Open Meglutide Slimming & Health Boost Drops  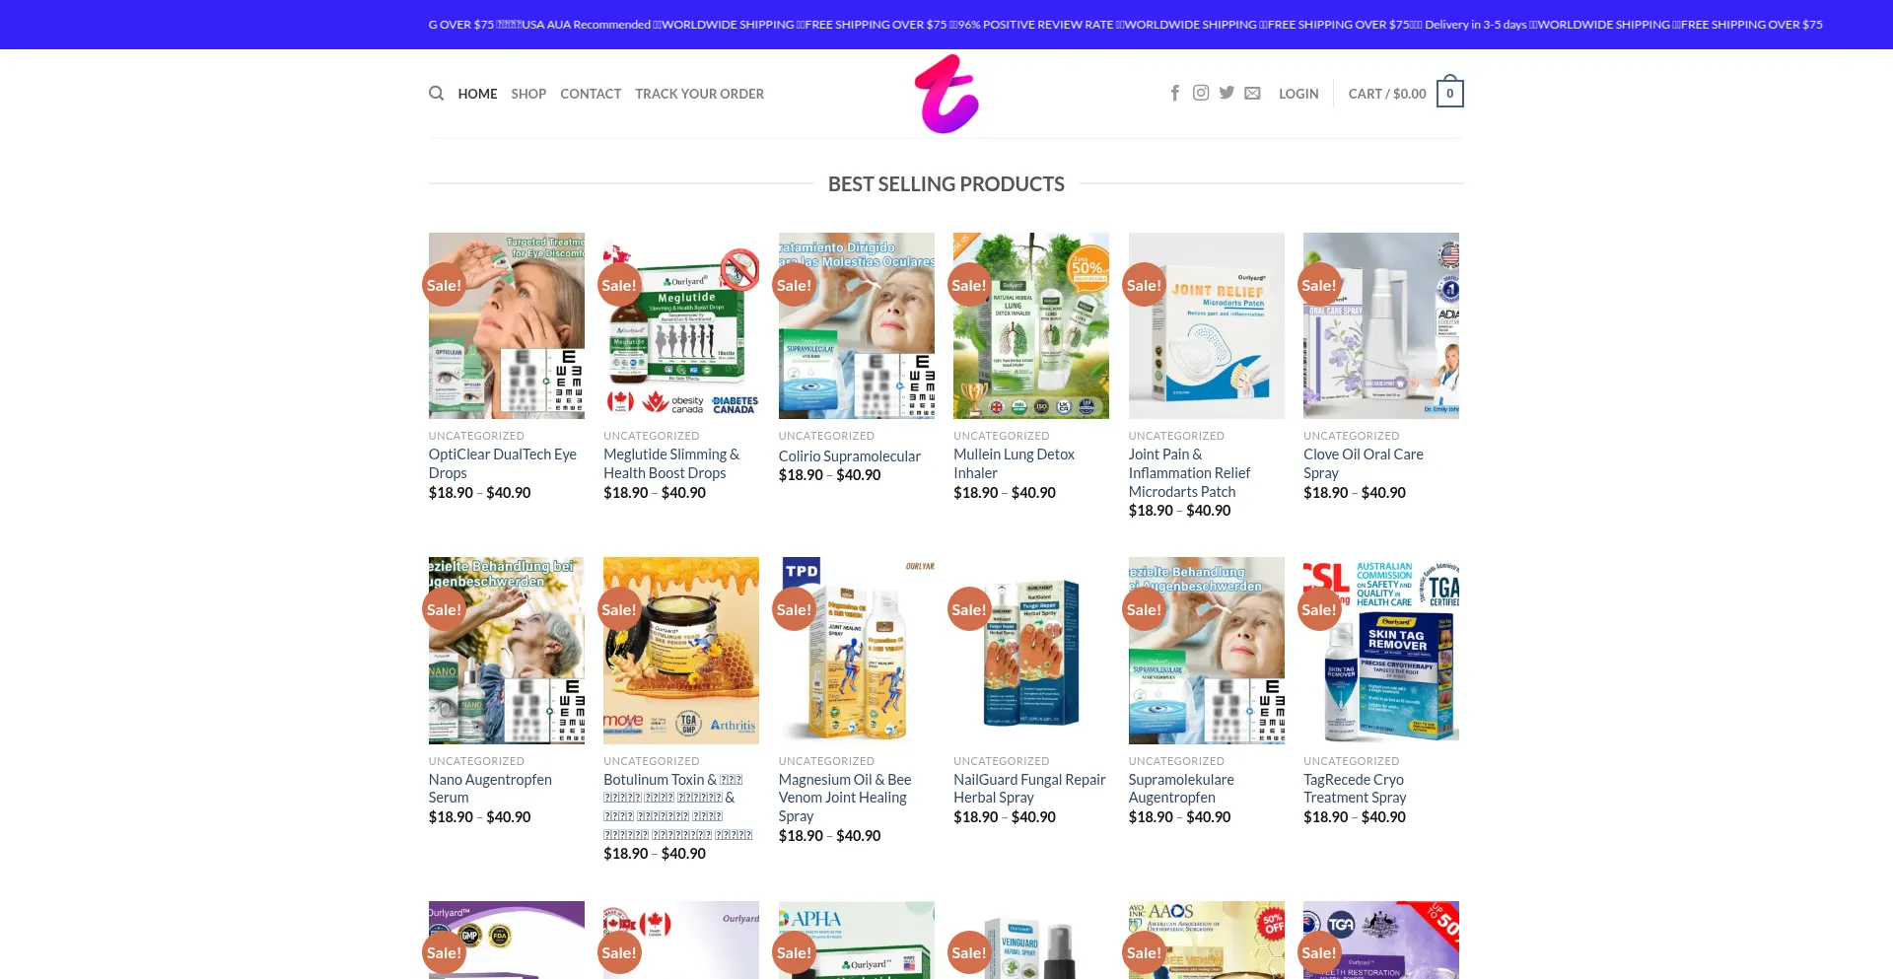click(x=671, y=463)
